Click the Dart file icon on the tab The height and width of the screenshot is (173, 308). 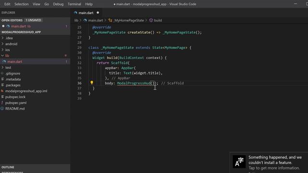[76, 13]
